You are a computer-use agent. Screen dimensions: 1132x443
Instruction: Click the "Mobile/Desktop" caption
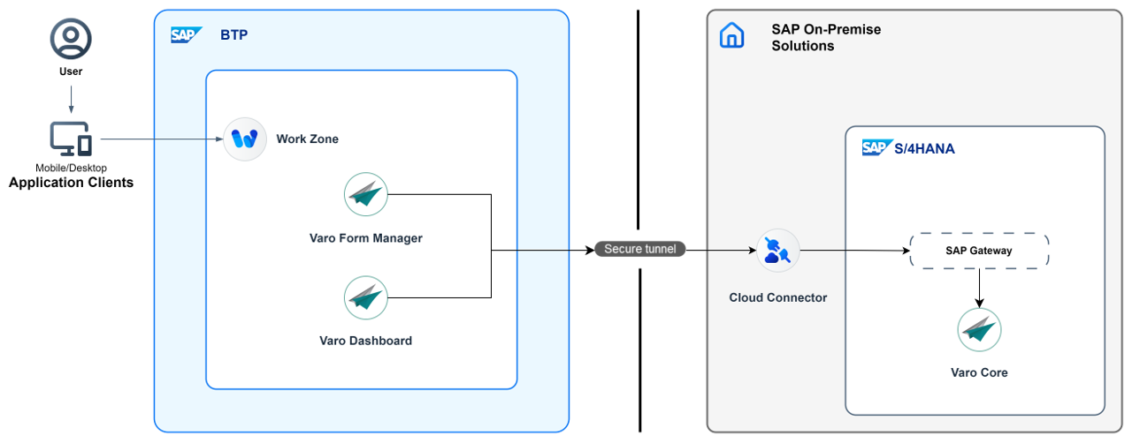(71, 168)
